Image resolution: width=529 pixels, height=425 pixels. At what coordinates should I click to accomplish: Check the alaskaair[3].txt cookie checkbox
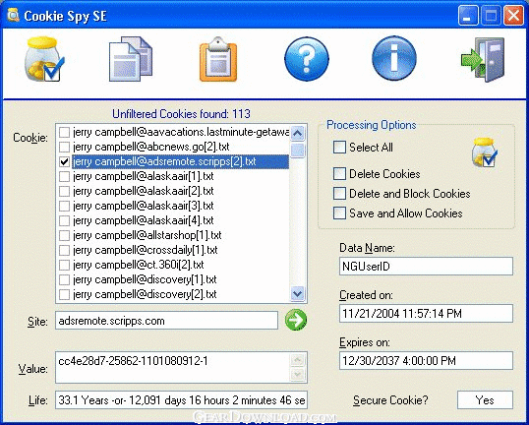point(64,206)
